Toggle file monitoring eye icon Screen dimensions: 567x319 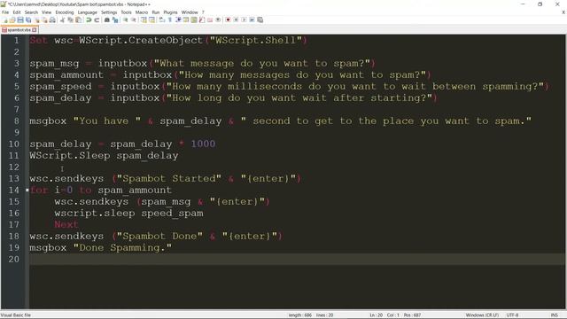point(218,19)
